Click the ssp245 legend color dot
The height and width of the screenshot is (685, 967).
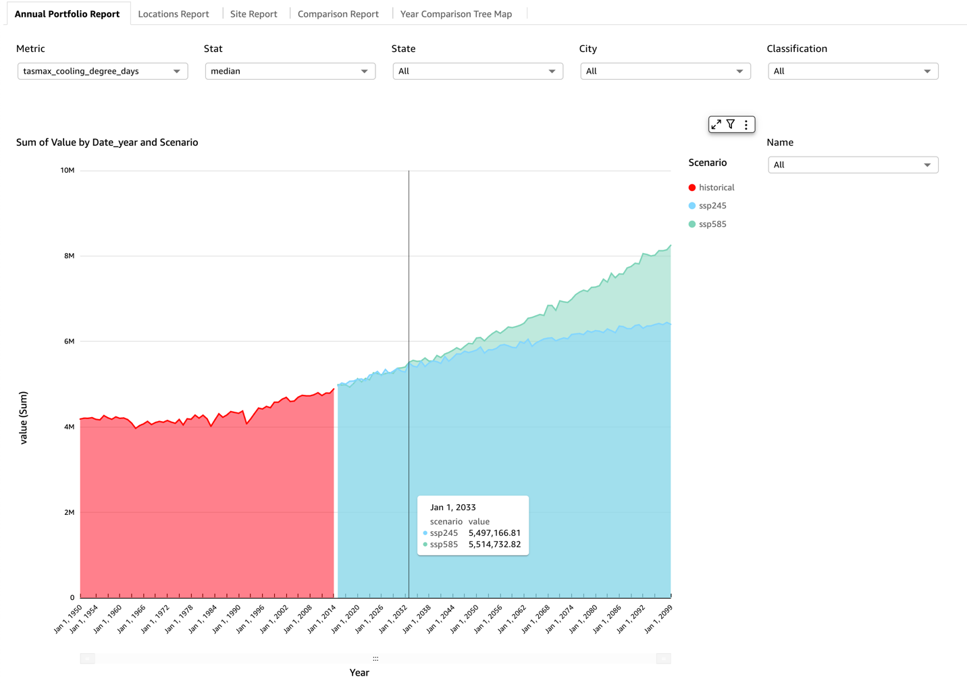[691, 205]
